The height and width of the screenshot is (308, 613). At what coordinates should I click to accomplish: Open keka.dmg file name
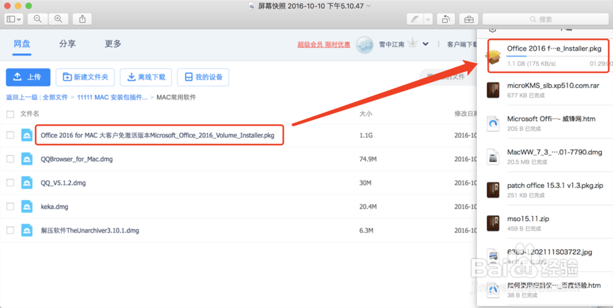(x=55, y=206)
